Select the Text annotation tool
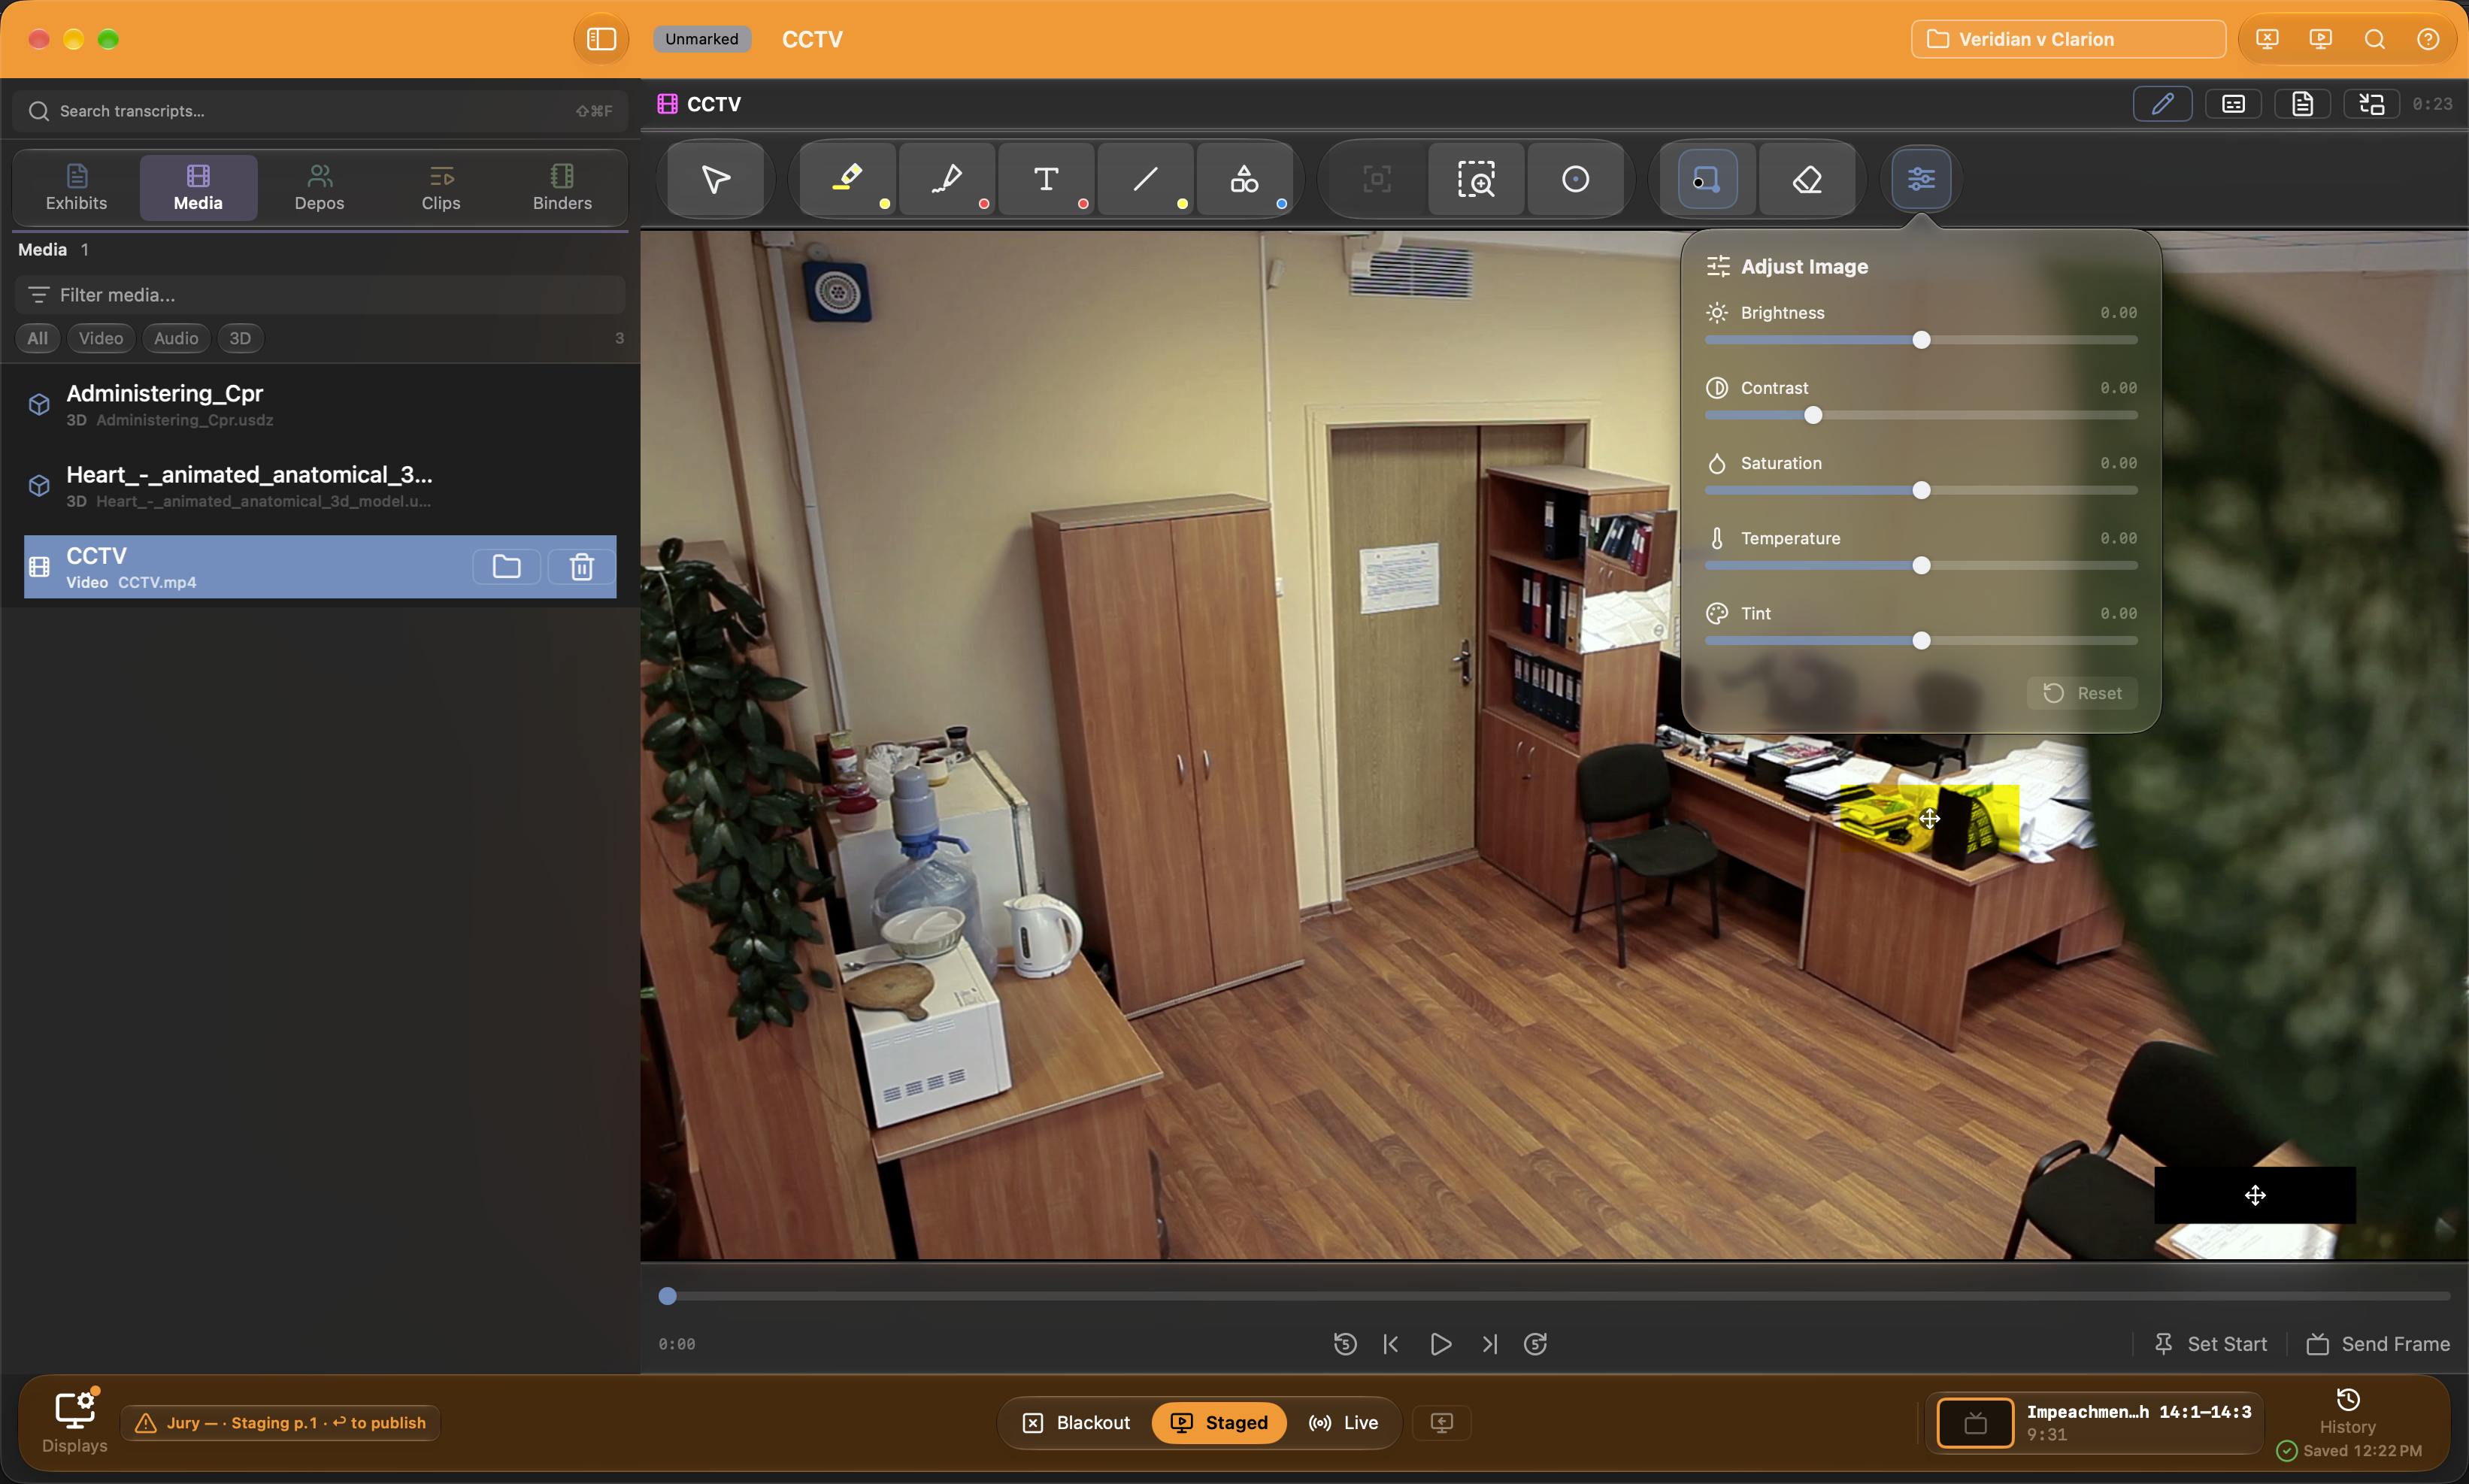This screenshot has width=2469, height=1484. click(x=1046, y=180)
